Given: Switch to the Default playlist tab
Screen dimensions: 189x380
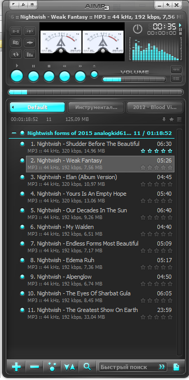Looking at the screenshot, I should pos(37,107).
